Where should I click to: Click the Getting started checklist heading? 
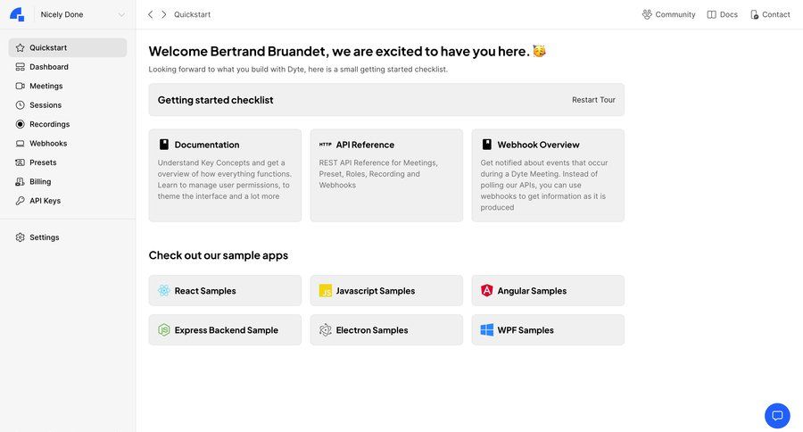(216, 100)
